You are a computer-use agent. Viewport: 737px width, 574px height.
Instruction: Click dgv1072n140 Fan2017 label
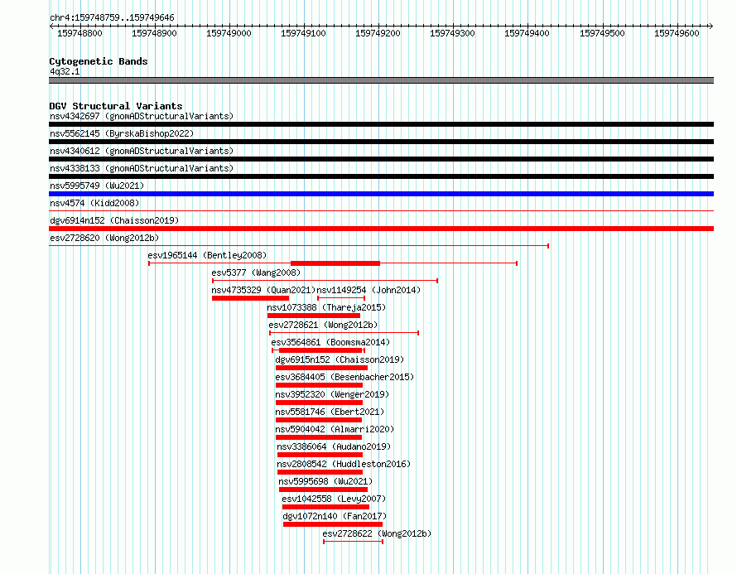point(335,516)
